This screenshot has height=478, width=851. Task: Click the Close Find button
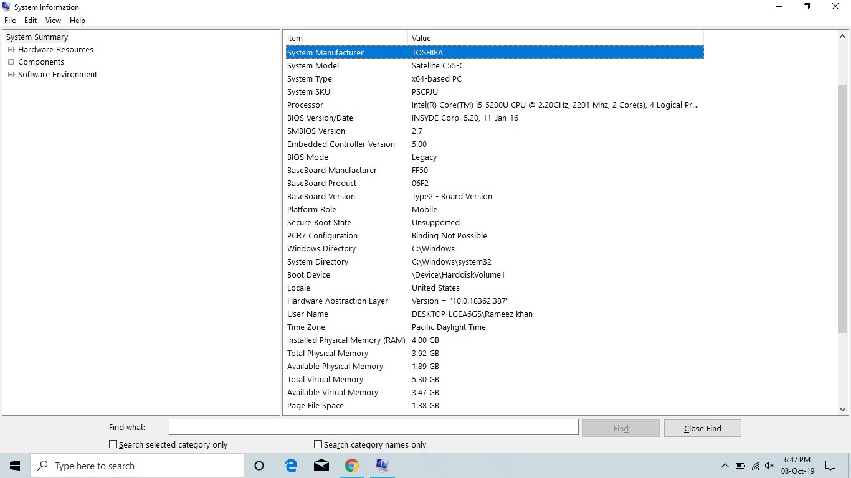coord(702,428)
